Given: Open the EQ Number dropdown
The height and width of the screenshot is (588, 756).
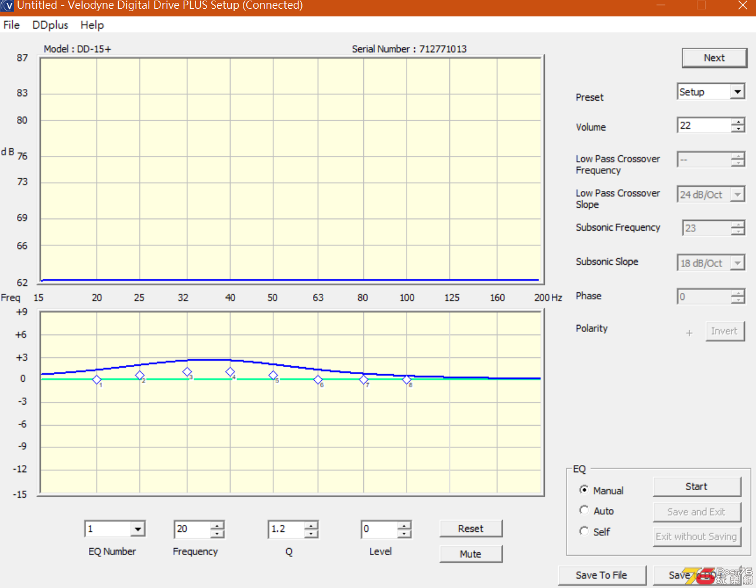Looking at the screenshot, I should click(138, 529).
